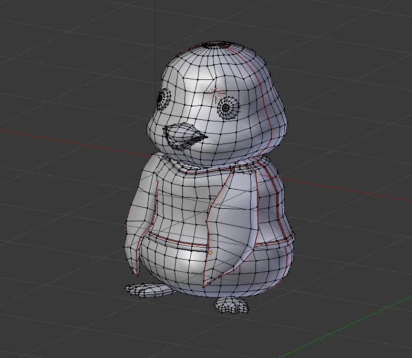The image size is (412, 358).
Task: Click the penguin's beak mesh
Action: click(185, 137)
